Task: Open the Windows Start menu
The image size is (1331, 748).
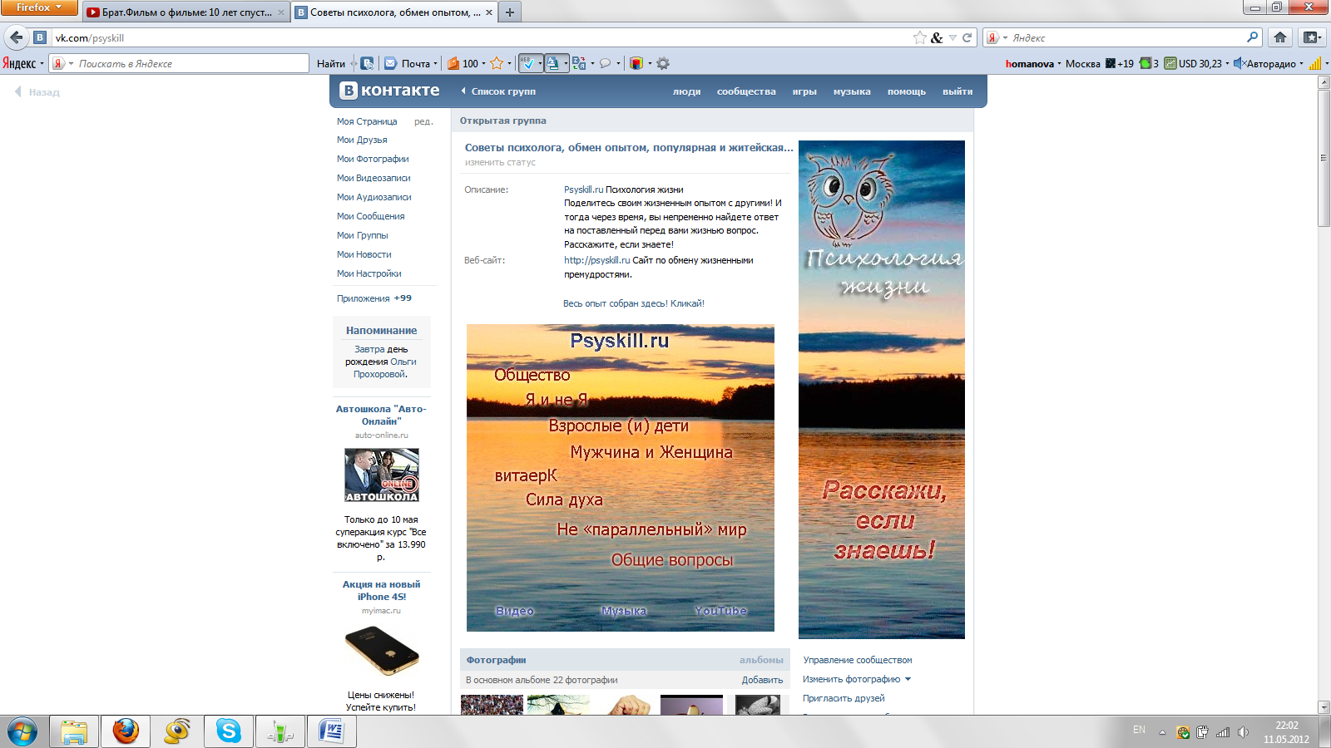Action: 22,731
